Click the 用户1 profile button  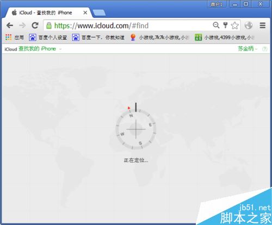click(x=217, y=4)
